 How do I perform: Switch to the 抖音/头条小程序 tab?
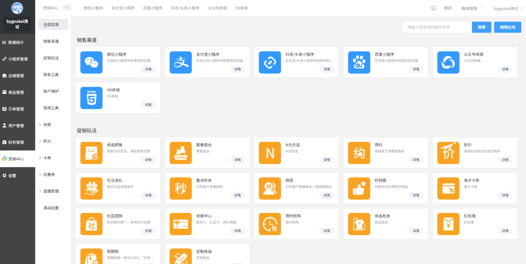coord(185,8)
